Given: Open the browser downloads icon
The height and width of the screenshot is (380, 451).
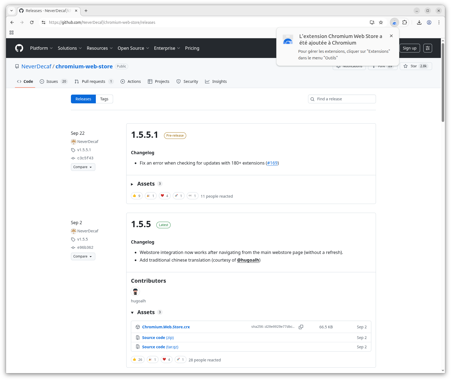Looking at the screenshot, I should pos(419,22).
